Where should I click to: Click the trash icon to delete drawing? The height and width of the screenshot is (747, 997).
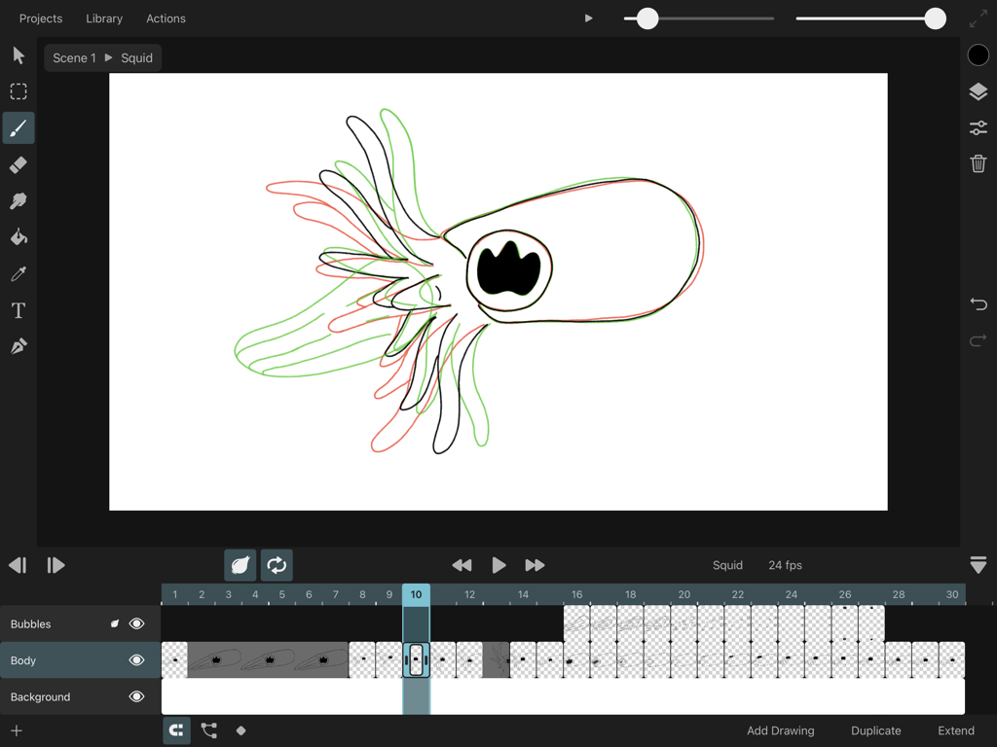pos(978,163)
